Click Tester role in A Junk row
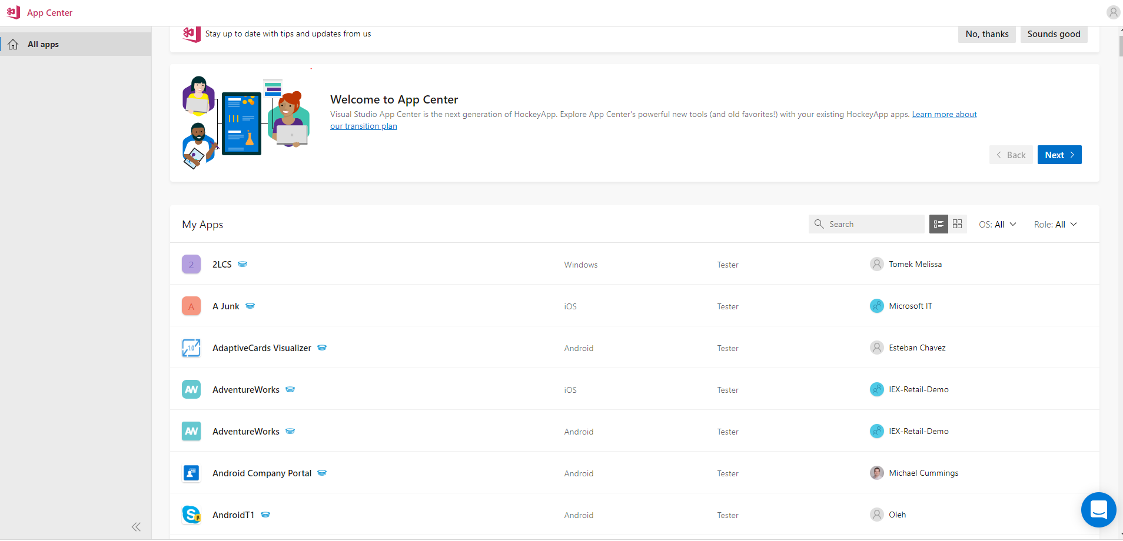Viewport: 1123px width, 541px height. pyautogui.click(x=727, y=306)
